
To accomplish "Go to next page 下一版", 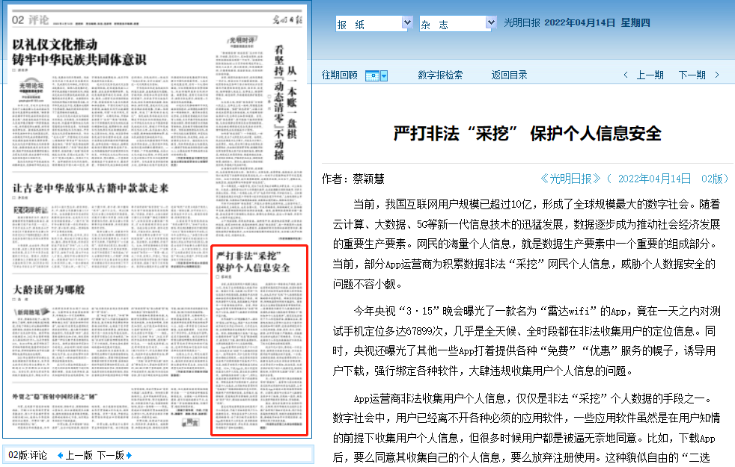I will (110, 455).
